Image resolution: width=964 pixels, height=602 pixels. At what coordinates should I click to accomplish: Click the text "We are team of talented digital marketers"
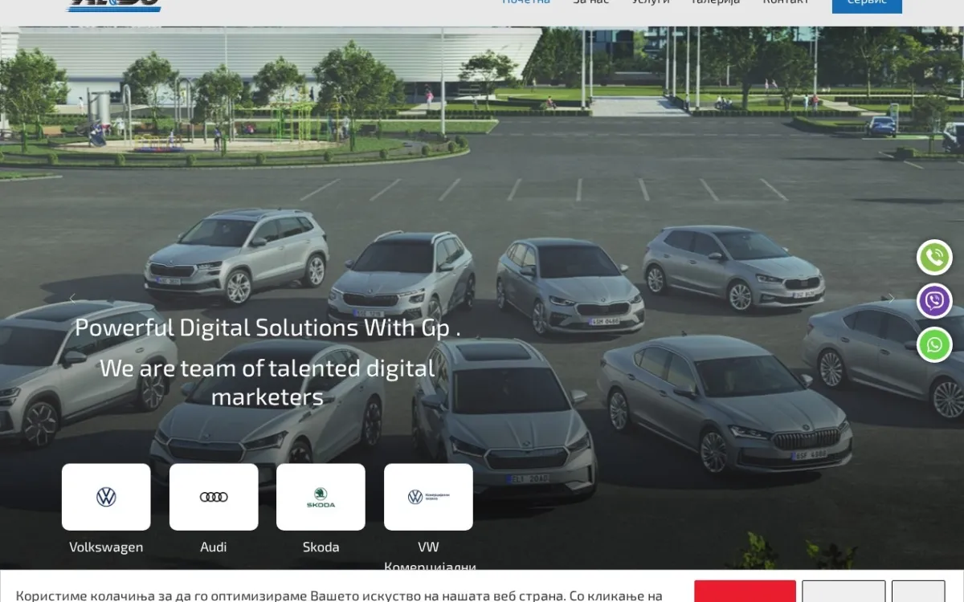point(268,382)
